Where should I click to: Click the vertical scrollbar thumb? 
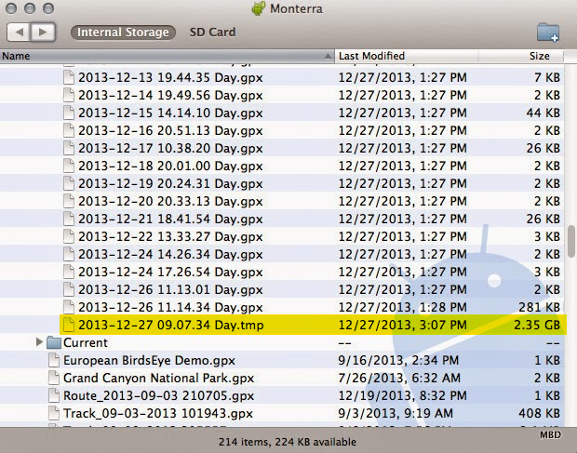tap(570, 242)
